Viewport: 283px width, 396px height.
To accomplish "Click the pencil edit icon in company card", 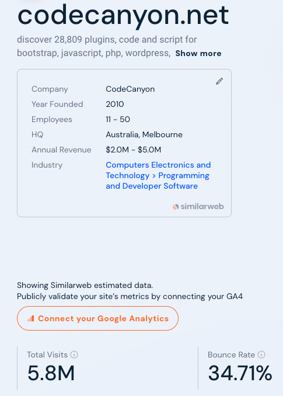I will pyautogui.click(x=219, y=81).
